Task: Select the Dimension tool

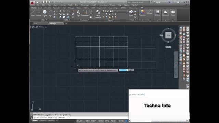Action: (85, 13)
